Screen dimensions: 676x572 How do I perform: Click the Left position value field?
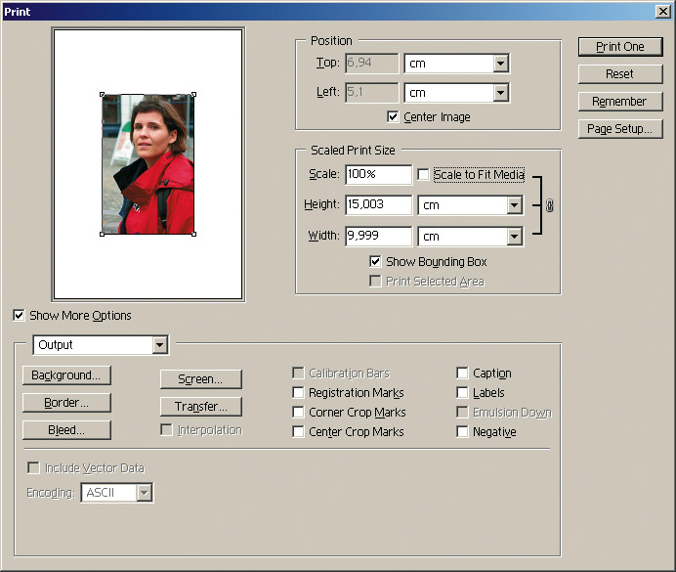click(x=371, y=93)
